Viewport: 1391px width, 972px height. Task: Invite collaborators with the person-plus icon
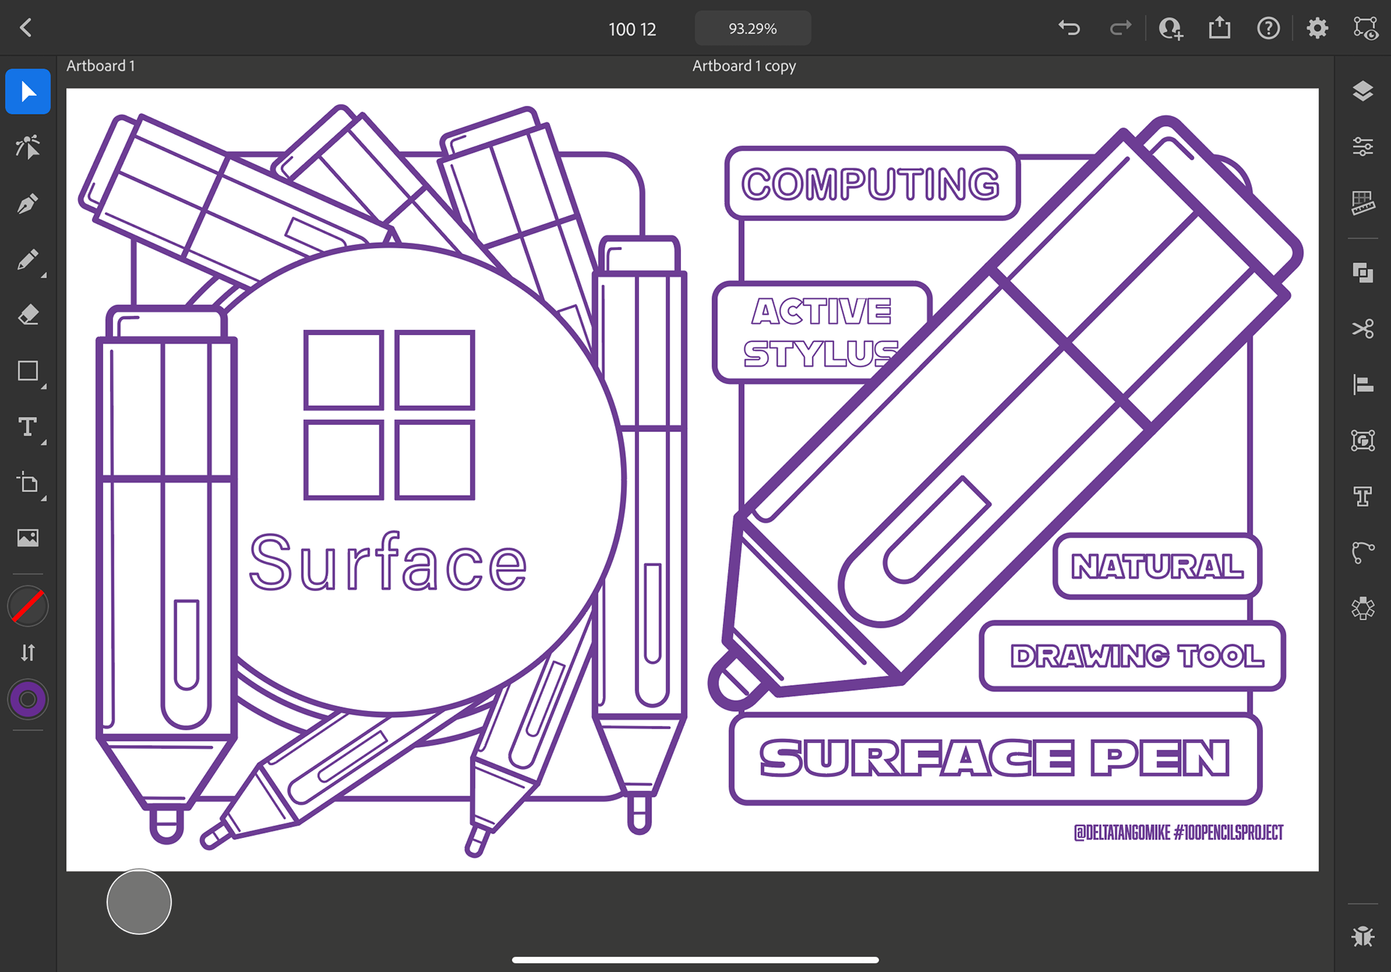click(x=1170, y=28)
